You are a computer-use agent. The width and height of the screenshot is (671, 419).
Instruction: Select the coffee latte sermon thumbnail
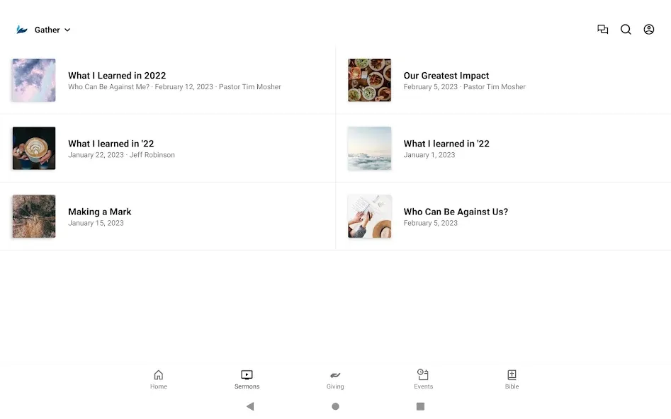[x=34, y=149]
